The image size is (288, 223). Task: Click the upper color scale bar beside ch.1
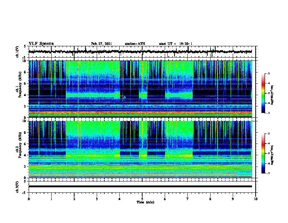(x=263, y=93)
